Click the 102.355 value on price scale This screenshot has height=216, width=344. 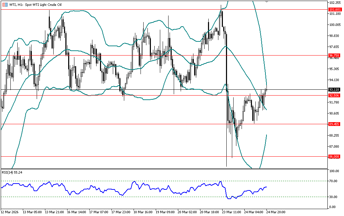coord(335,2)
